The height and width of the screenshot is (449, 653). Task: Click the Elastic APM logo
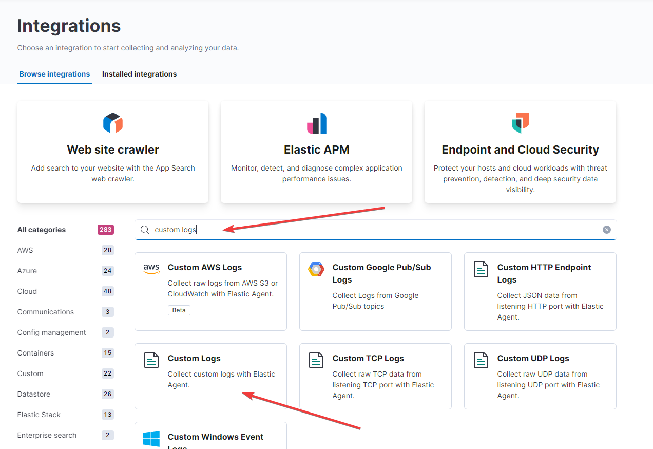coord(316,123)
